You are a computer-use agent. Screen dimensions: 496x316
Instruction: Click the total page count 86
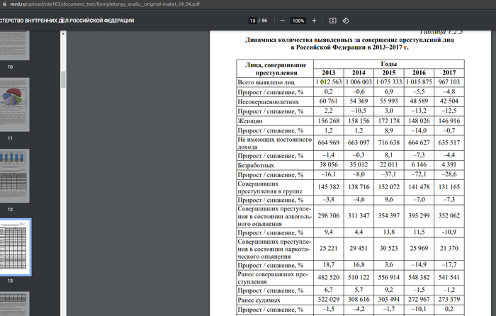[x=264, y=21]
